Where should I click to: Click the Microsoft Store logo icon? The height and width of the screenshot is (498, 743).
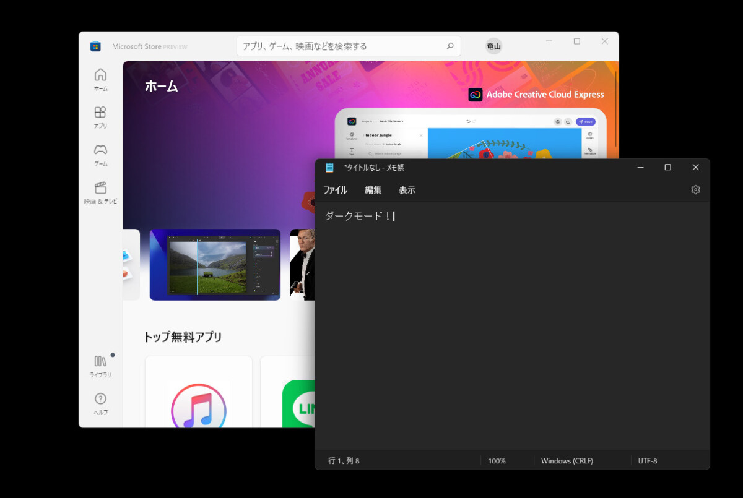[95, 46]
